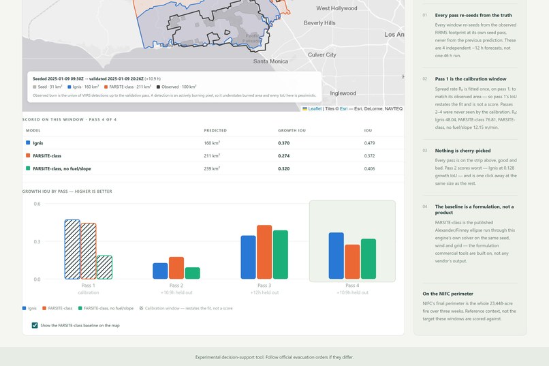
Task: Select the green no fuel/slope bar for Pass 3
Action: (281, 255)
